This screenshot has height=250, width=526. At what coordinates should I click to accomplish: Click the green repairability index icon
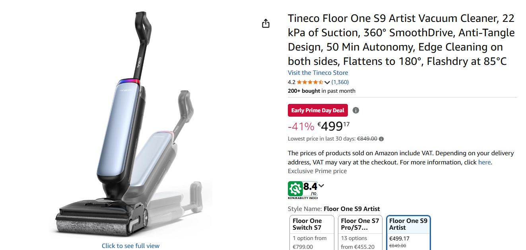(x=295, y=188)
